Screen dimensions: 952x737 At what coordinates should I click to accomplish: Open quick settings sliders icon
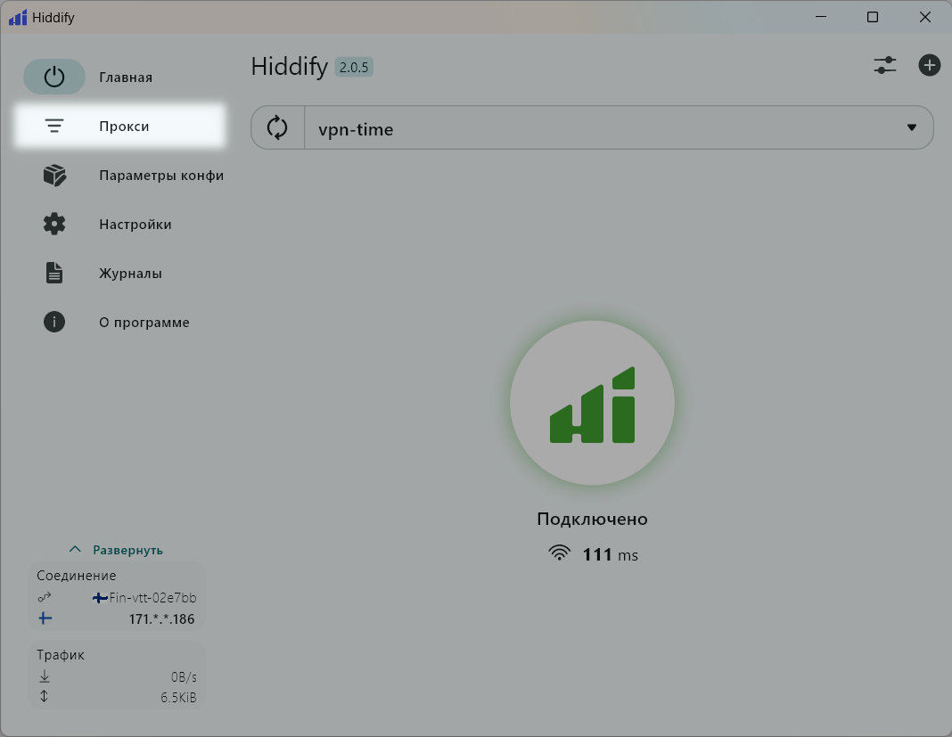885,65
